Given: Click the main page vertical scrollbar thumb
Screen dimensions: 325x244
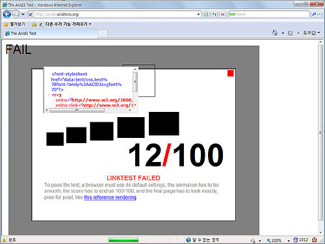Looking at the screenshot, I should (320, 132).
